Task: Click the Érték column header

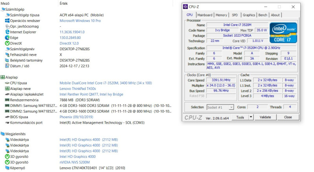Action: point(64,4)
